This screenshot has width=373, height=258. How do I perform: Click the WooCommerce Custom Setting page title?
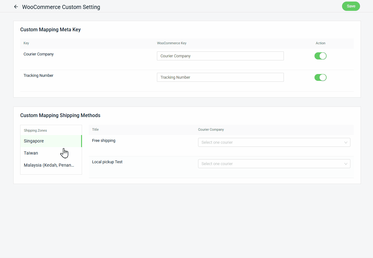coord(61,7)
